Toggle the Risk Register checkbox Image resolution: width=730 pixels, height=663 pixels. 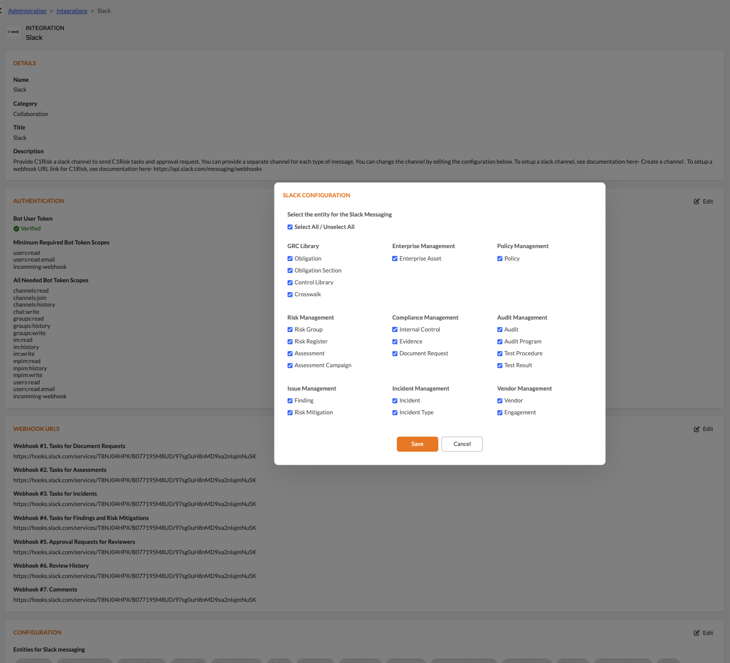coord(290,341)
